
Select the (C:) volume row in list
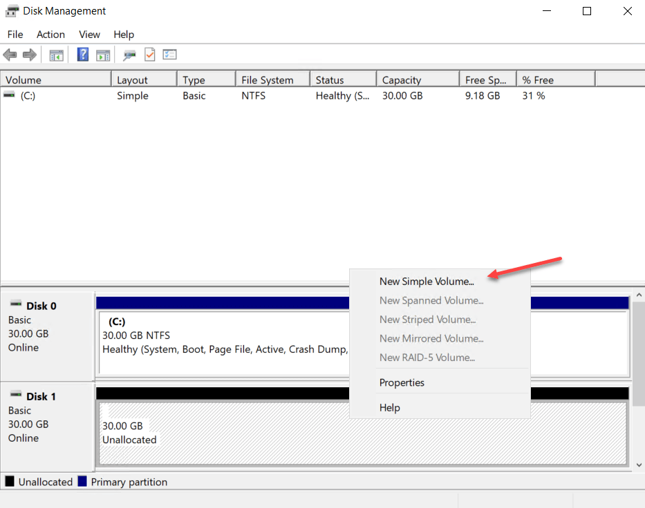click(28, 96)
